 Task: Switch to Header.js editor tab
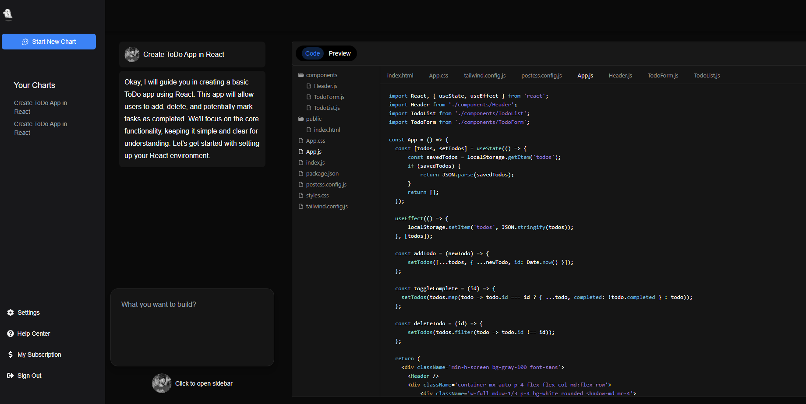(620, 76)
